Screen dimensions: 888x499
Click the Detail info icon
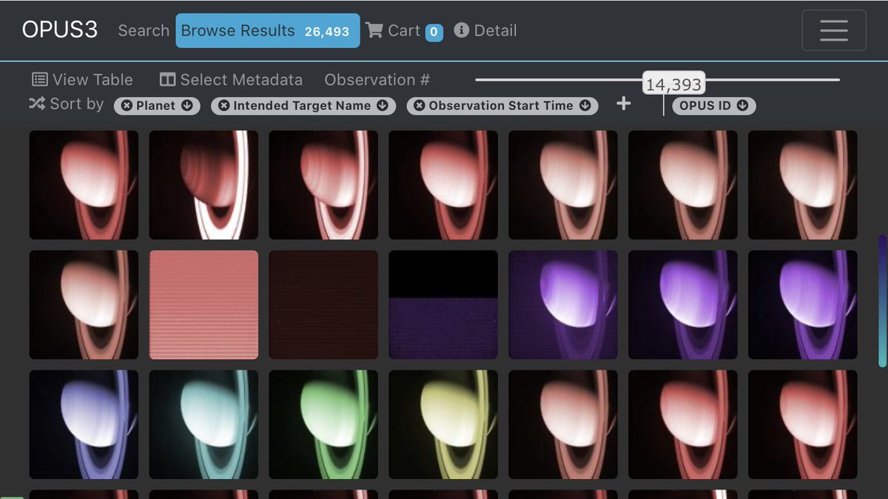[462, 30]
